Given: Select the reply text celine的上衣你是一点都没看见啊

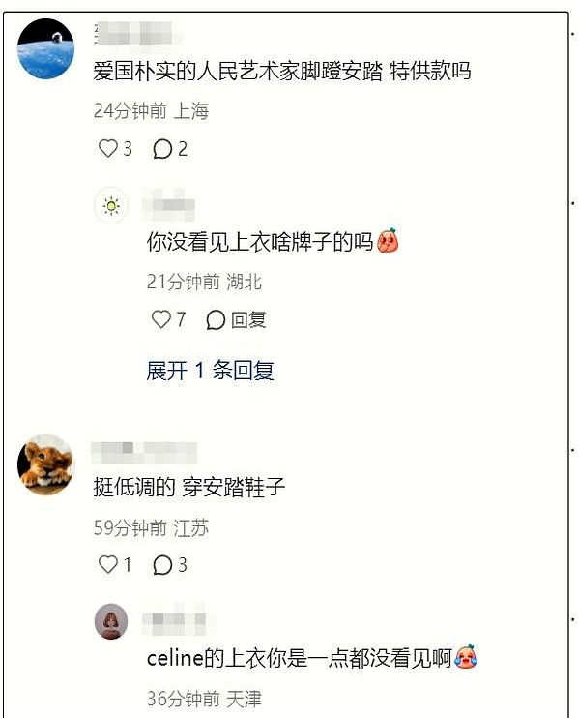Looking at the screenshot, I should point(299,658).
